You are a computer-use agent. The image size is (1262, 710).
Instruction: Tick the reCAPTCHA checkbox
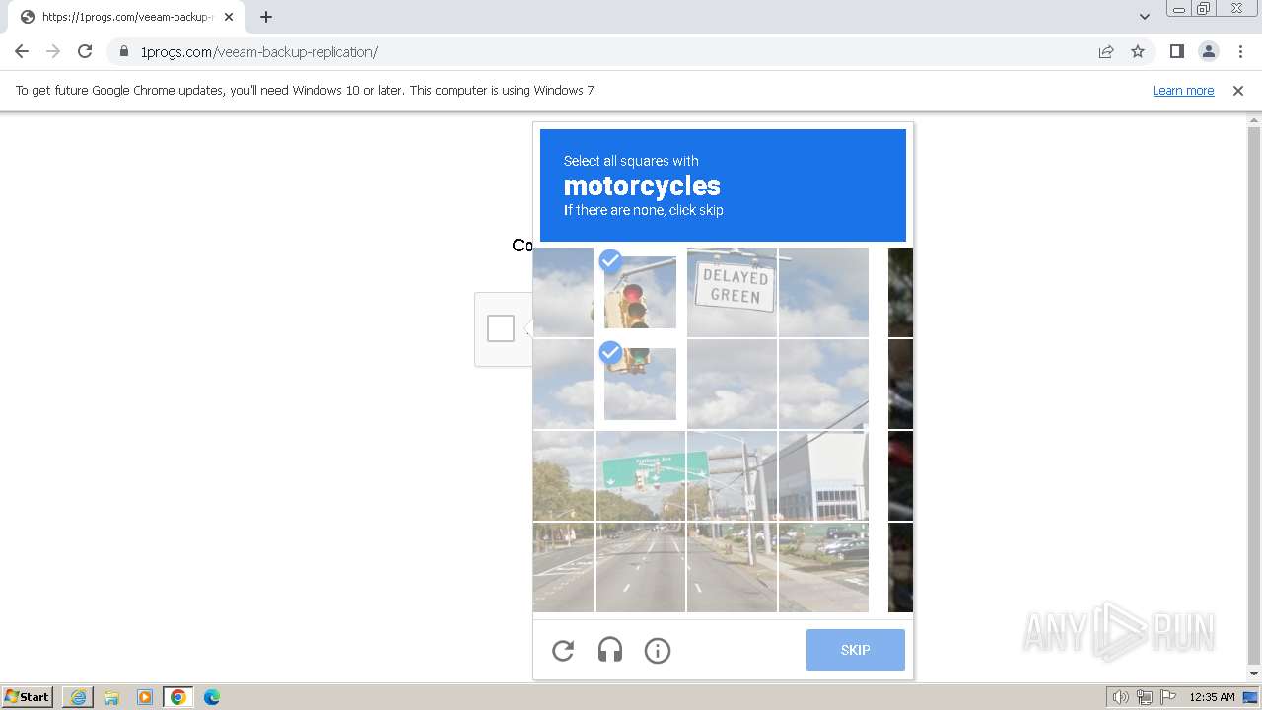pos(501,328)
